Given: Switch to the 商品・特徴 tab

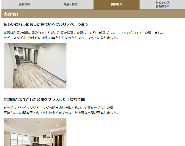Looking at the screenshot, I should [x=70, y=5].
